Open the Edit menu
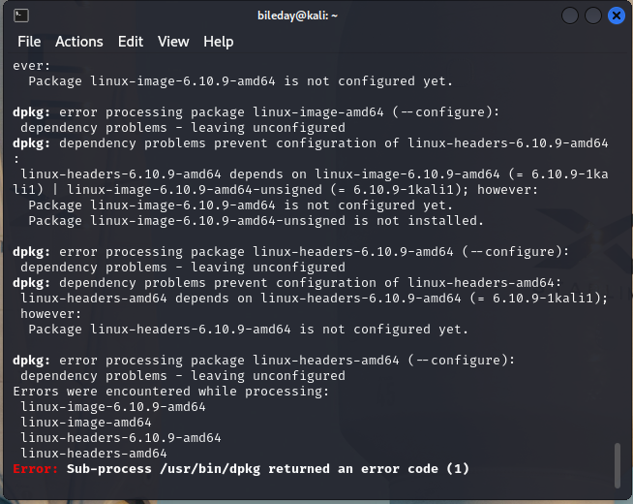 coord(131,42)
